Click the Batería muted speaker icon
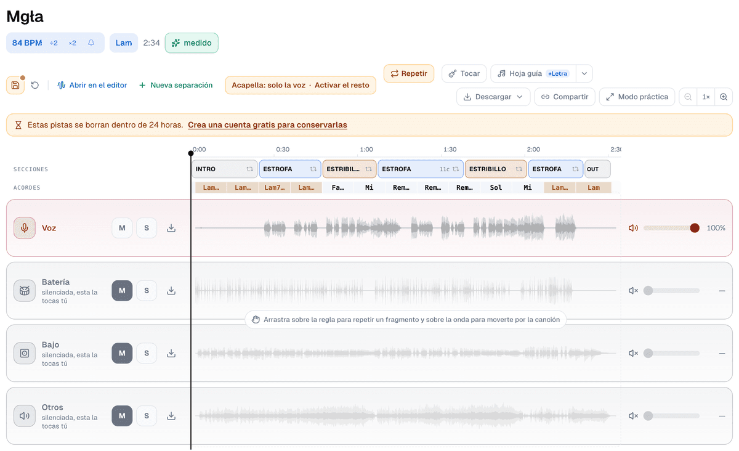739x451 pixels. pos(633,291)
